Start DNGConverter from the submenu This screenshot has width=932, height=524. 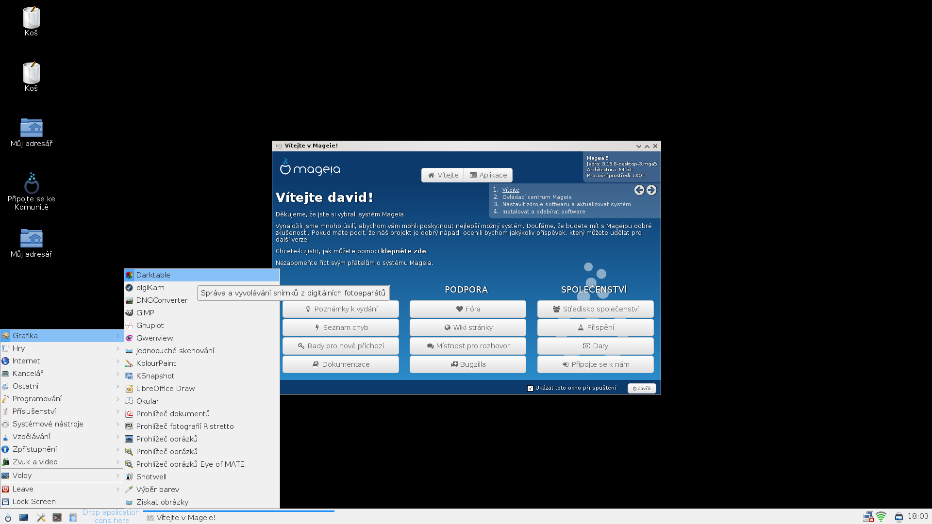[202, 300]
